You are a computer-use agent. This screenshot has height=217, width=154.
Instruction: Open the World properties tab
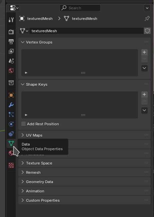(x=11, y=70)
